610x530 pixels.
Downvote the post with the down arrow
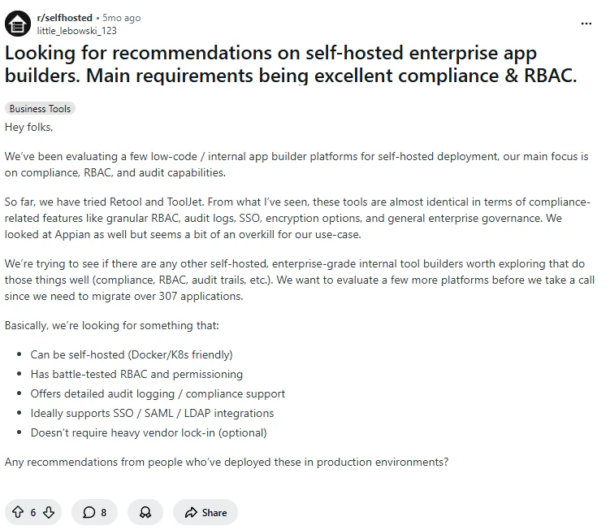click(49, 512)
